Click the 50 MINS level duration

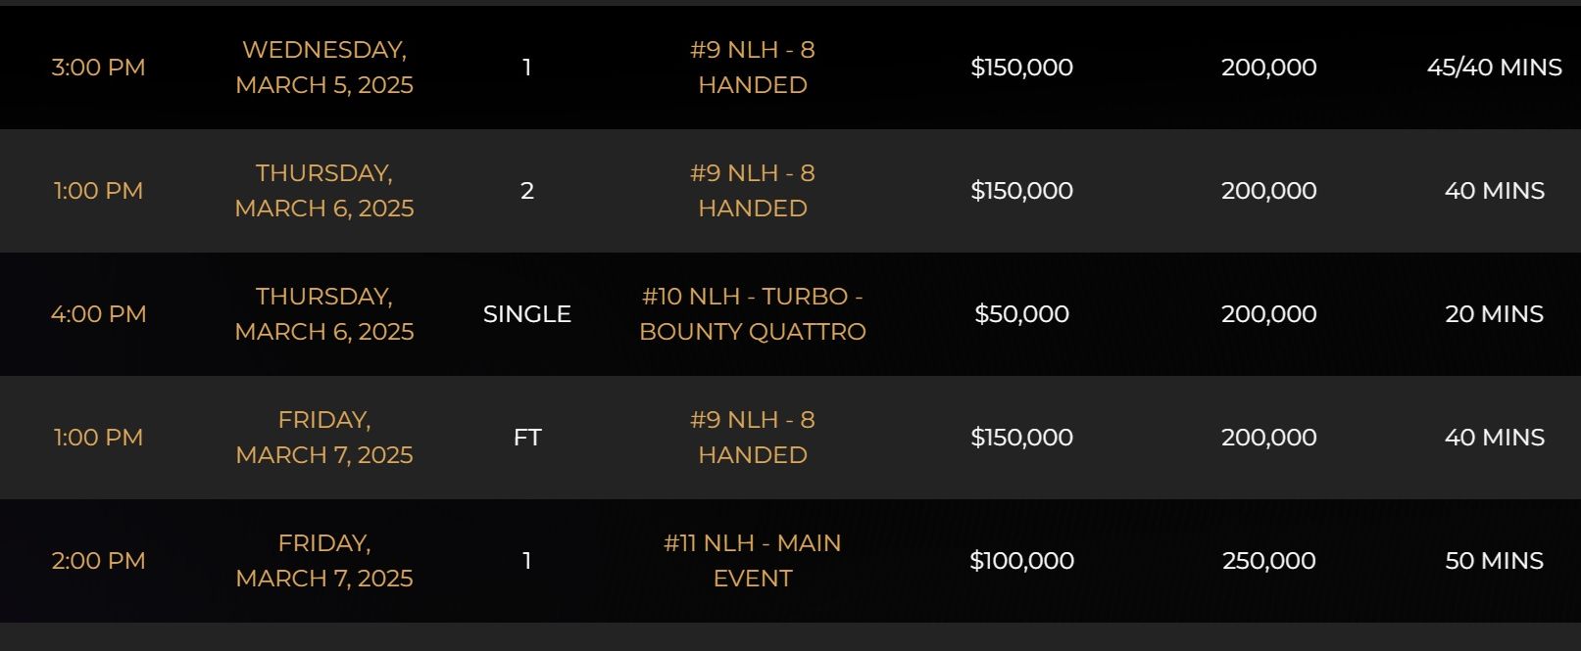[x=1495, y=561]
